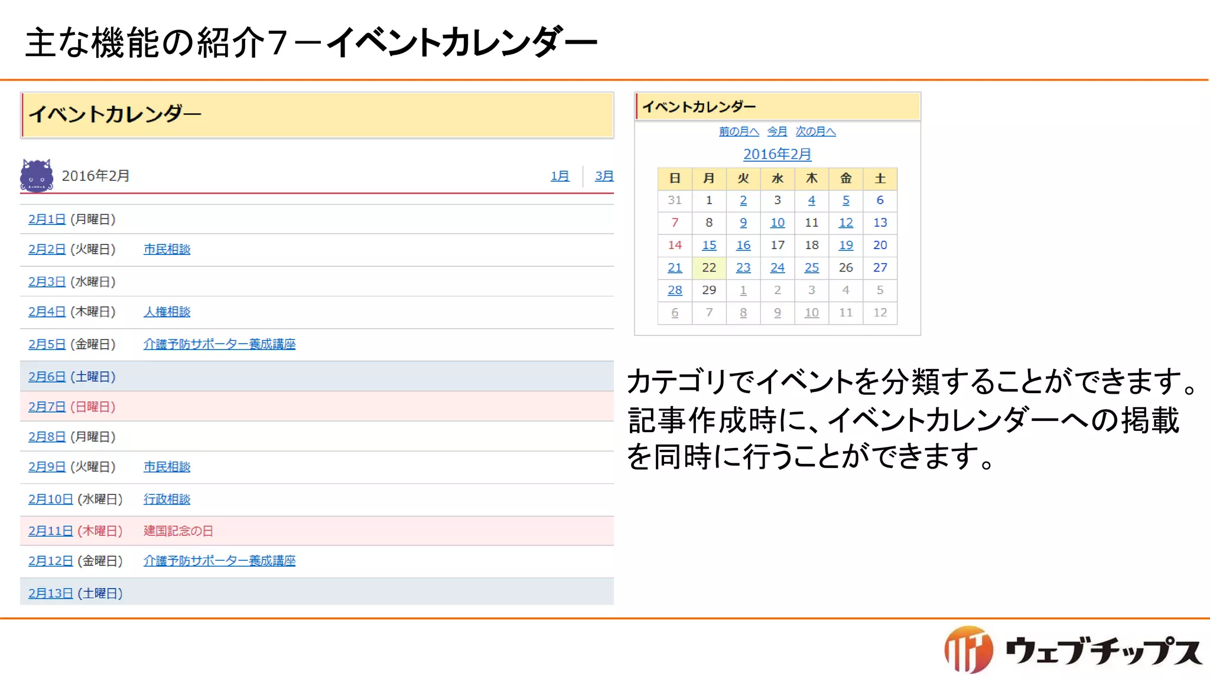Open the 2月6日 Saturday date link
Viewport: 1210px width, 680px height.
(x=47, y=377)
